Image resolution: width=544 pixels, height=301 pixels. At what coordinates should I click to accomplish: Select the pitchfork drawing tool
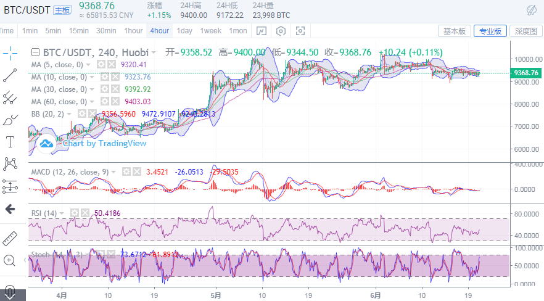10,98
